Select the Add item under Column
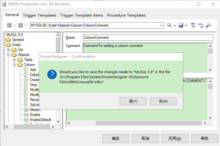Screen dimensions: 220x146 click(33, 70)
